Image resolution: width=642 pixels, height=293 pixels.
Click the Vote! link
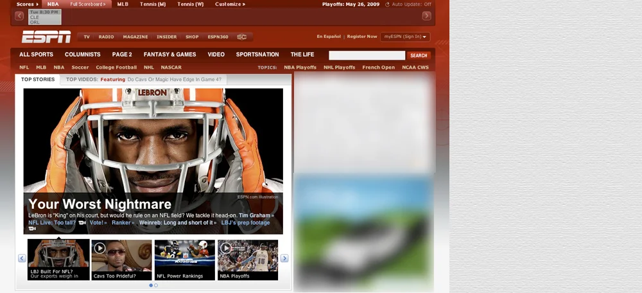[x=98, y=223]
